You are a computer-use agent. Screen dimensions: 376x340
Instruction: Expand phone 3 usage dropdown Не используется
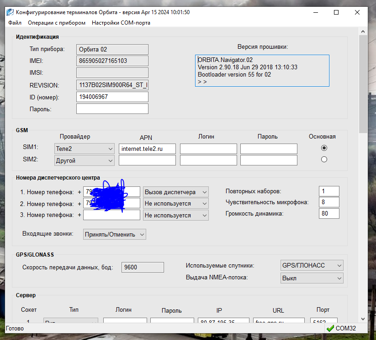click(x=176, y=215)
